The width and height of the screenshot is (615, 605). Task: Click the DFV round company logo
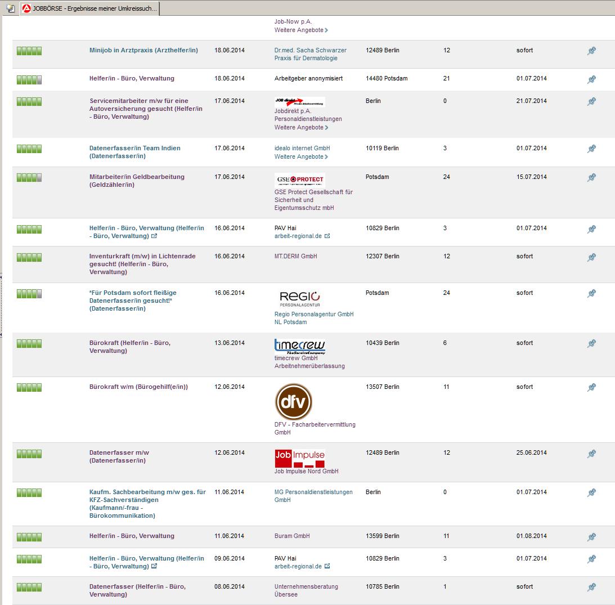pyautogui.click(x=293, y=402)
